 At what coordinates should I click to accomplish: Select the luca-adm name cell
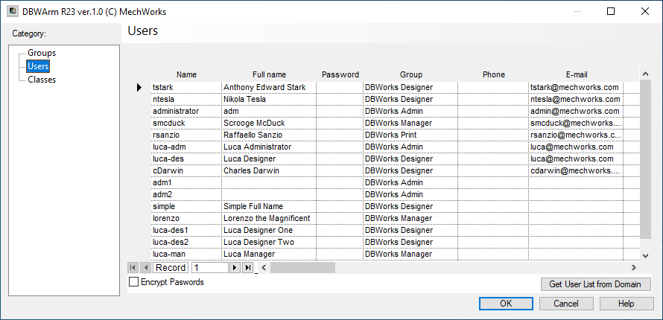coord(186,147)
